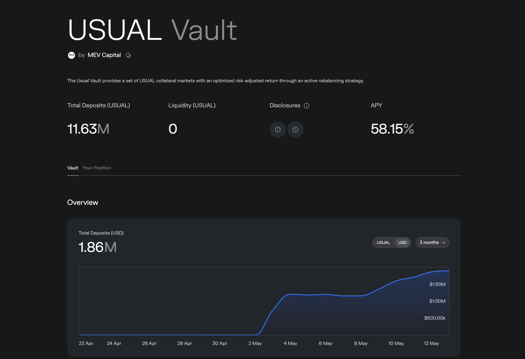525x359 pixels.
Task: Copy the vault address icon beside MEV Capital
Action: click(x=128, y=56)
